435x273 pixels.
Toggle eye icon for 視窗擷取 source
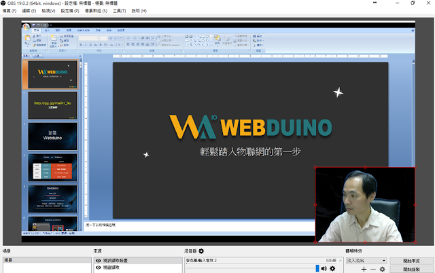click(98, 268)
